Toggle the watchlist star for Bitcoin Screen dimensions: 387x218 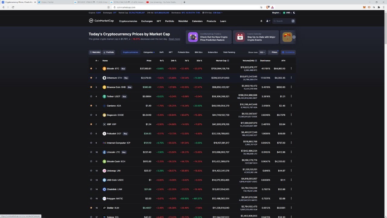point(91,69)
